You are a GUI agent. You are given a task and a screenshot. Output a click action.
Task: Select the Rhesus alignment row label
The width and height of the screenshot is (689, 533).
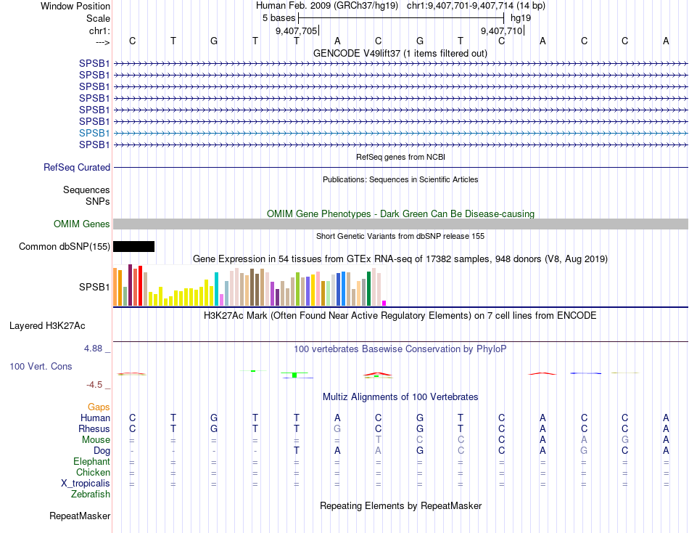tap(94, 428)
